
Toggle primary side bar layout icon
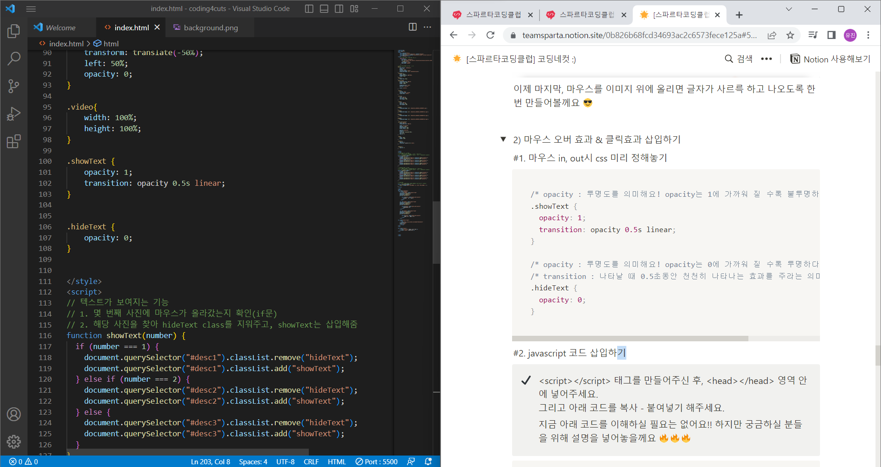[309, 9]
